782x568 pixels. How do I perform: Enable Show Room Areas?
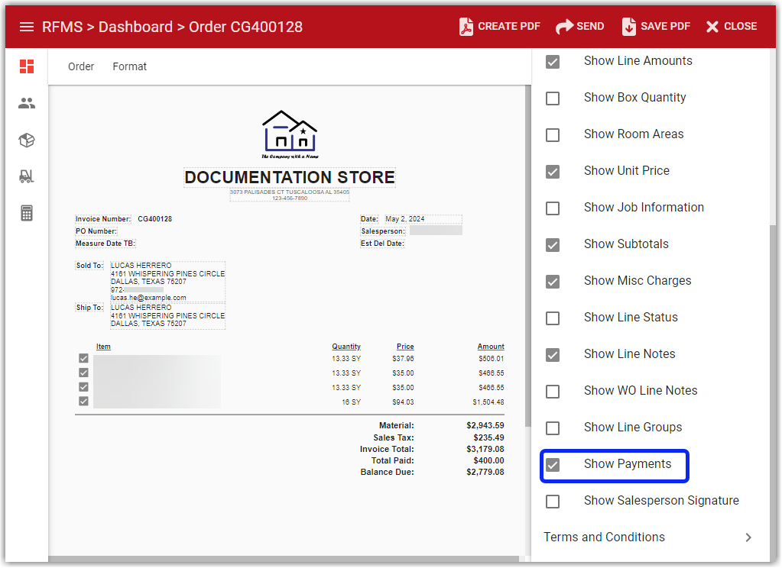[x=553, y=135]
